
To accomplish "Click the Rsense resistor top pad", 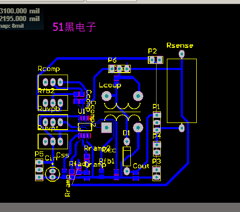I will 182,54.
